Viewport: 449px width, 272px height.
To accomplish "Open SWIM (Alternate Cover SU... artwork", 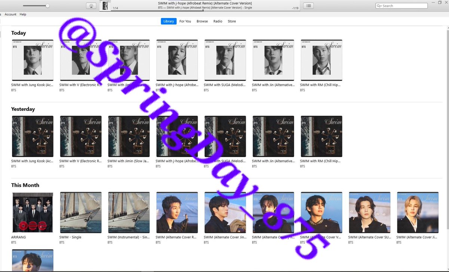I will tap(370, 212).
